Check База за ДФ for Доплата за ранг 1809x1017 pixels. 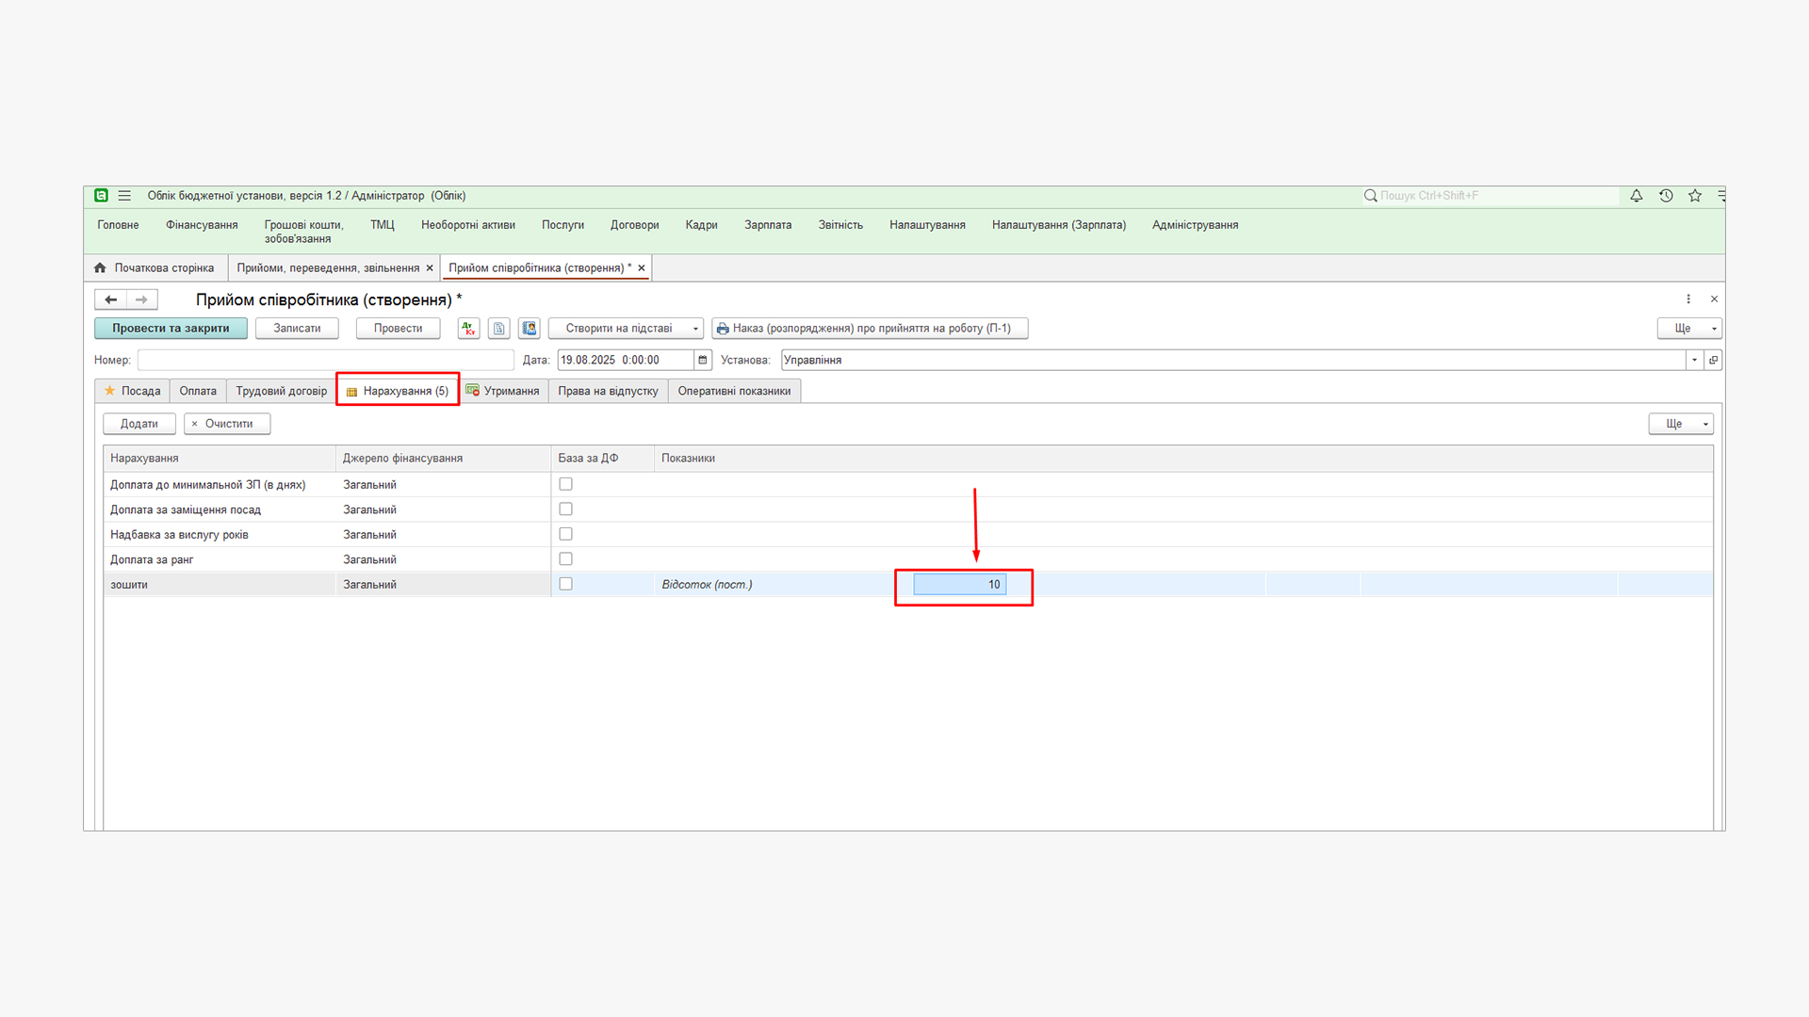pos(565,559)
